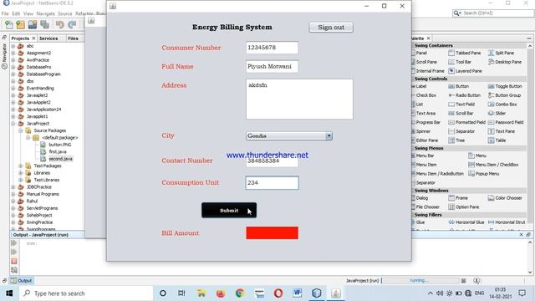Open the City combo box dropdown arrow
The width and height of the screenshot is (535, 301).
tap(329, 135)
